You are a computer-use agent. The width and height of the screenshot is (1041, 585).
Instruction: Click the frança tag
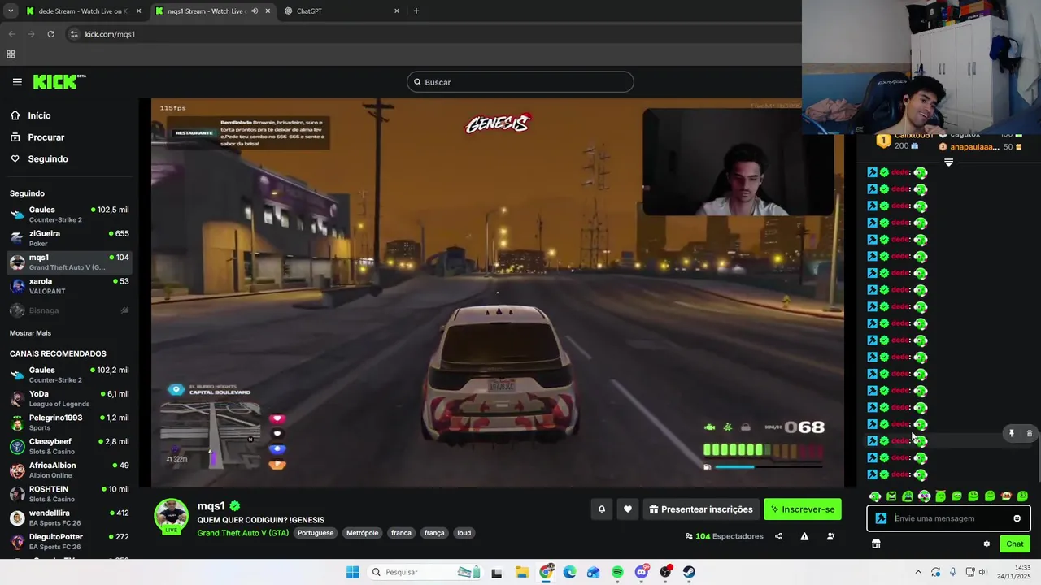434,533
